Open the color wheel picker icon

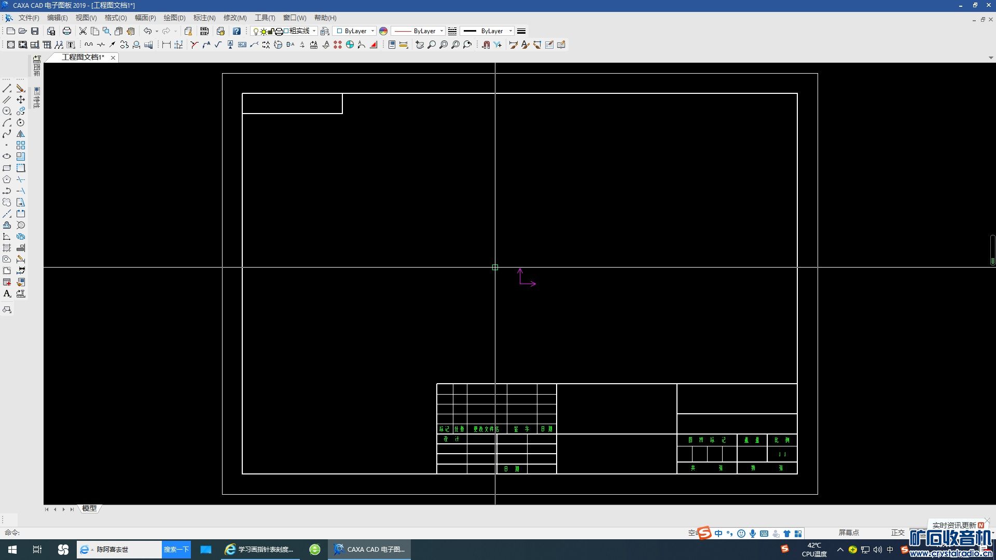pyautogui.click(x=383, y=31)
